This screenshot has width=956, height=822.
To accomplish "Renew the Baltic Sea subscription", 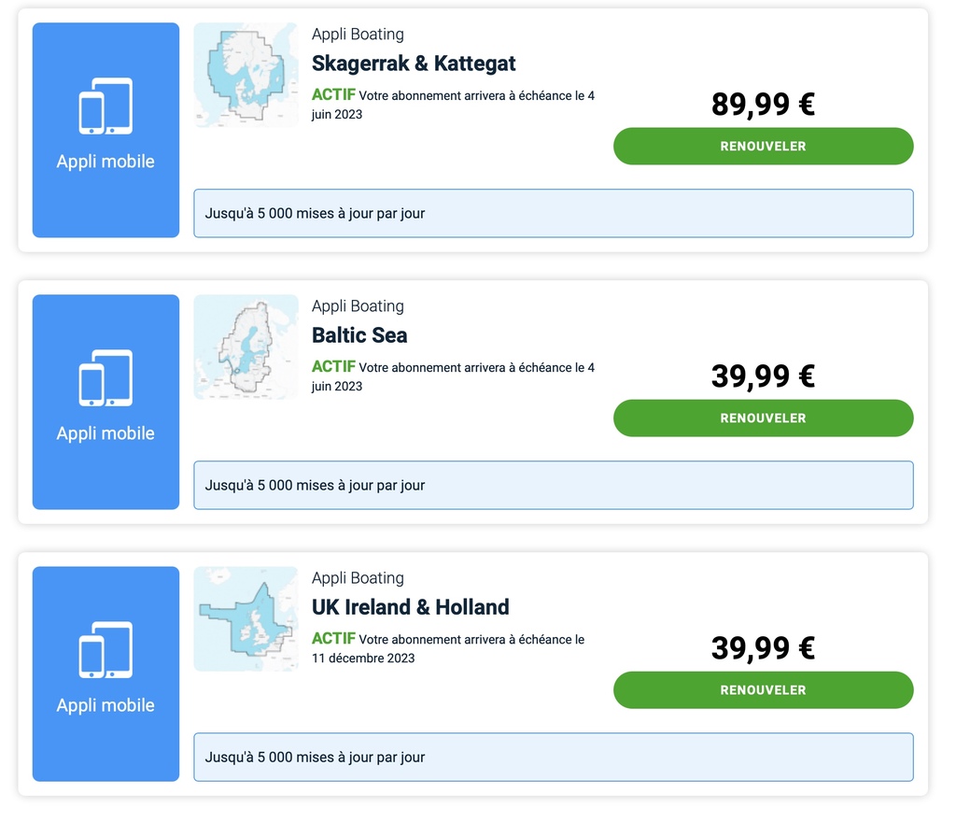I will pos(764,418).
